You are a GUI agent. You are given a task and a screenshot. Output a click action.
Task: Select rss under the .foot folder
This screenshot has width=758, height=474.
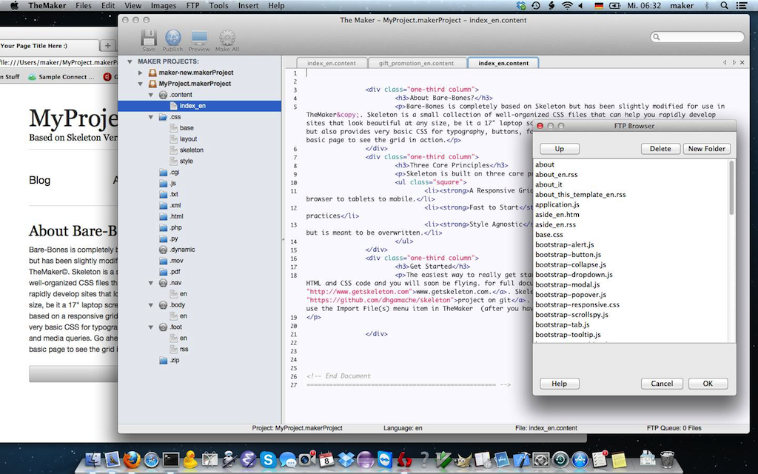point(184,350)
